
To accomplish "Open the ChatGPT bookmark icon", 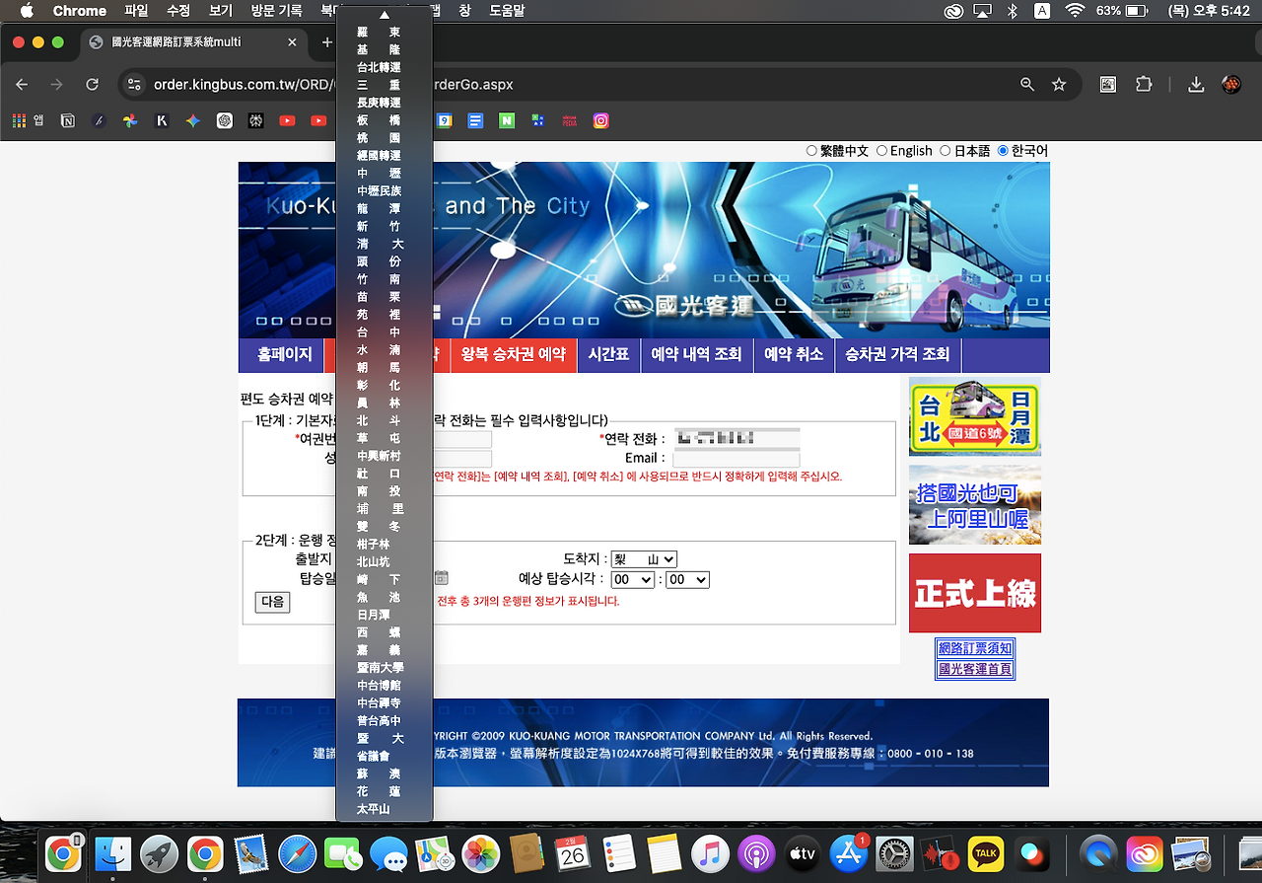I will point(225,120).
